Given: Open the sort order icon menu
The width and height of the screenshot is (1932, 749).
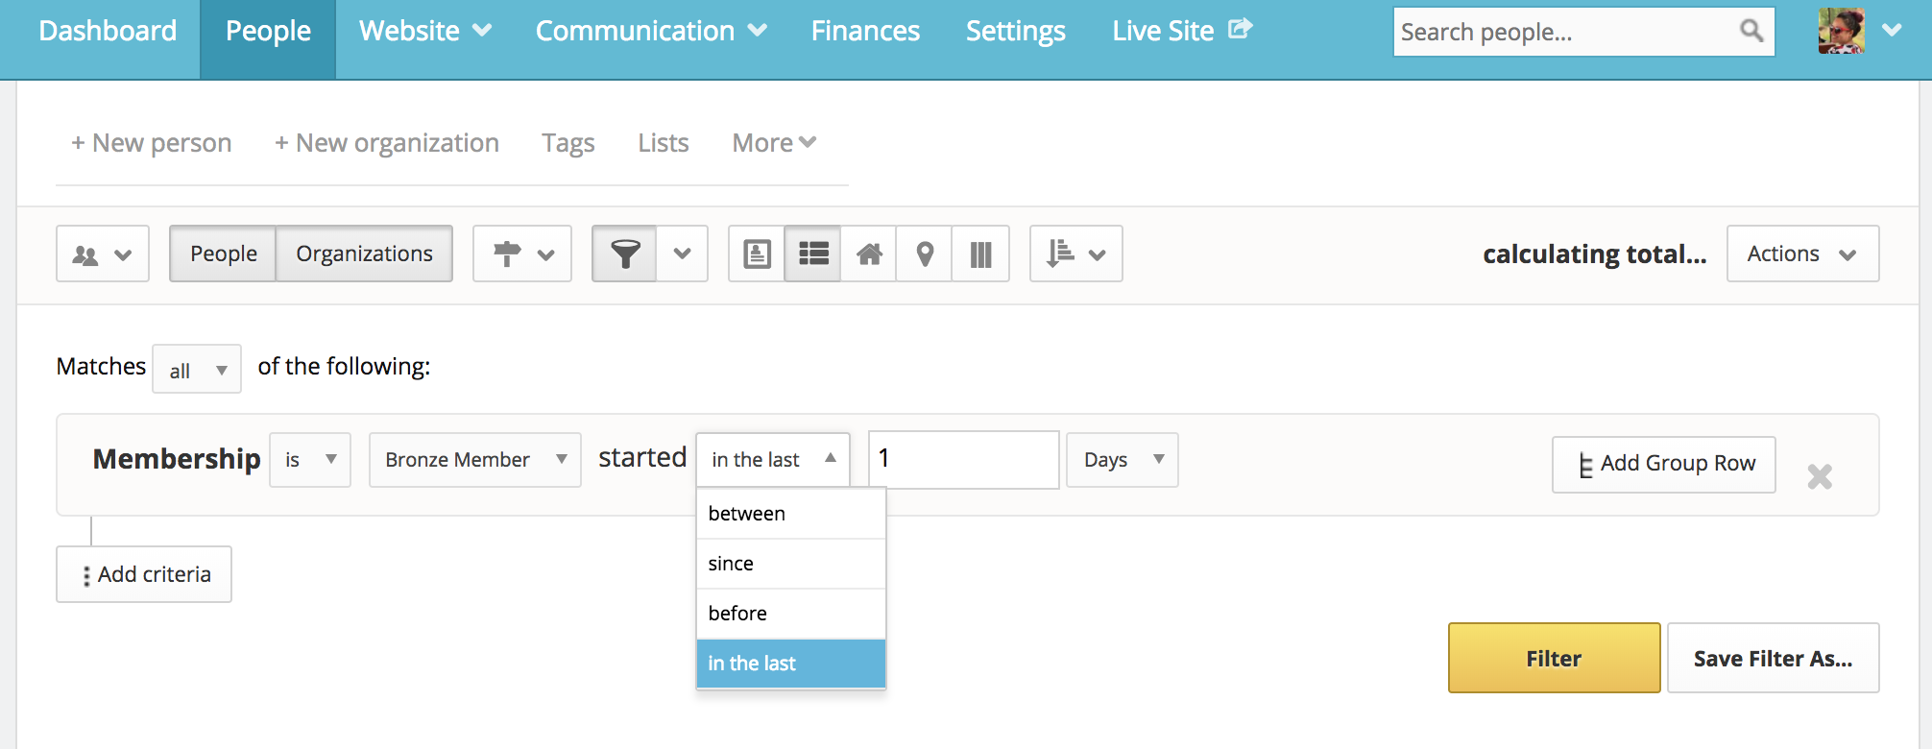Looking at the screenshot, I should click(x=1075, y=254).
